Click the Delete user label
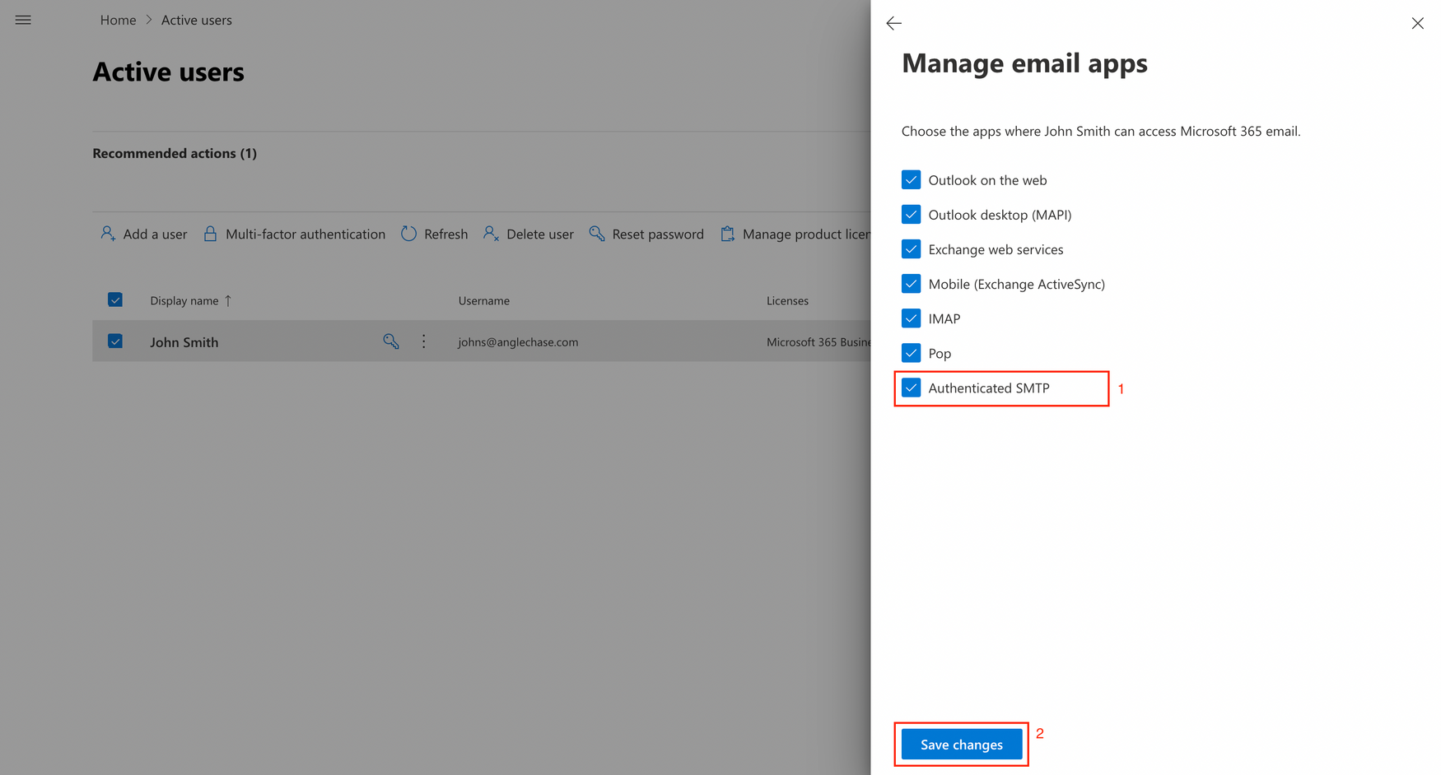1441x775 pixels. (540, 234)
